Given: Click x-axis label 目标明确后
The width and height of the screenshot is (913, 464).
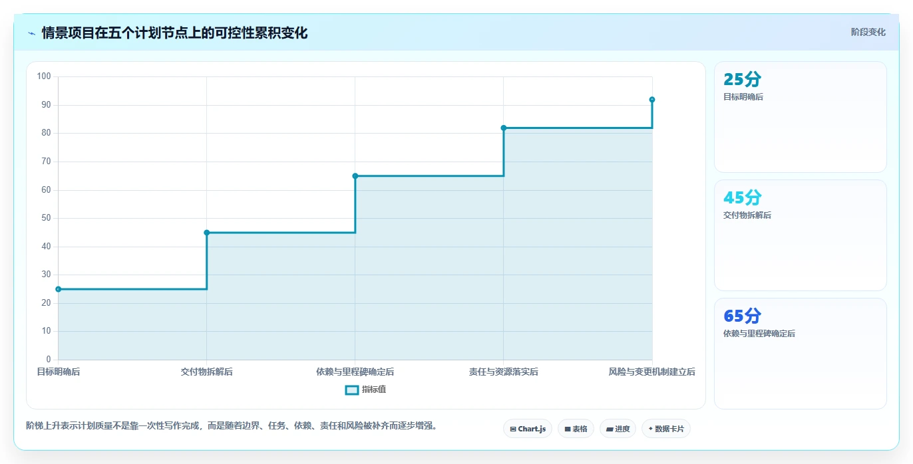Looking at the screenshot, I should click(59, 372).
